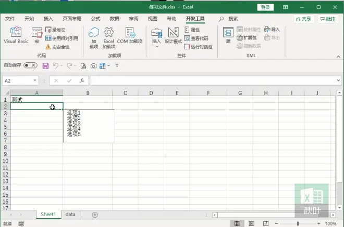
Task: Click the Comments (批注) button
Action: [328, 19]
